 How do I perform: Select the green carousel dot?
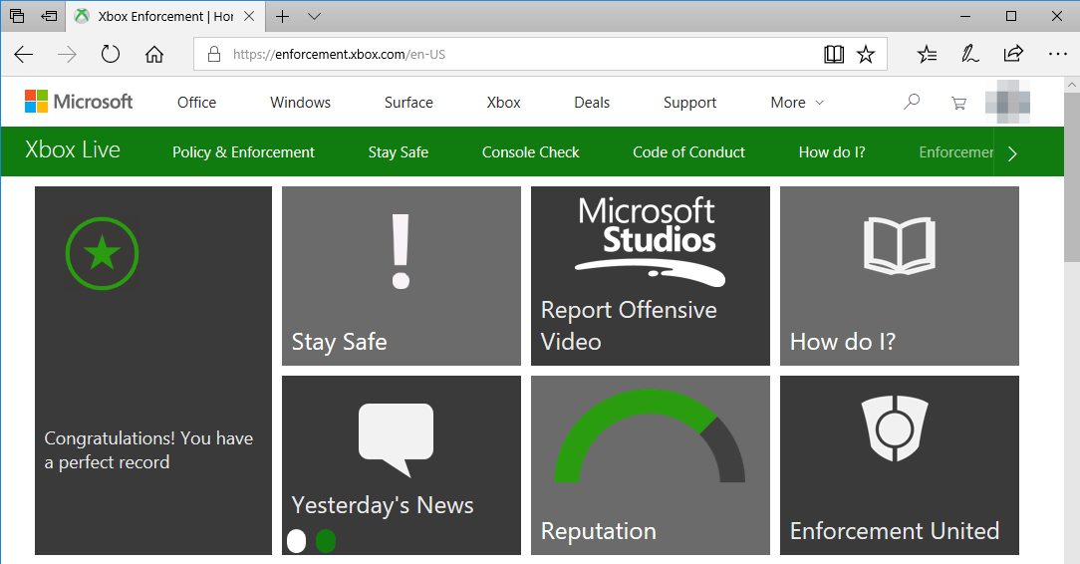tap(326, 541)
